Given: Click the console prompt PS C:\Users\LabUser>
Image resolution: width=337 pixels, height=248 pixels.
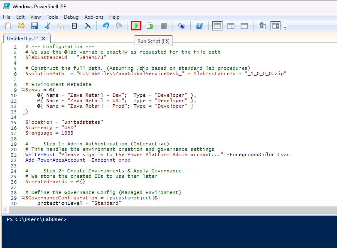Looking at the screenshot, I should (37, 219).
